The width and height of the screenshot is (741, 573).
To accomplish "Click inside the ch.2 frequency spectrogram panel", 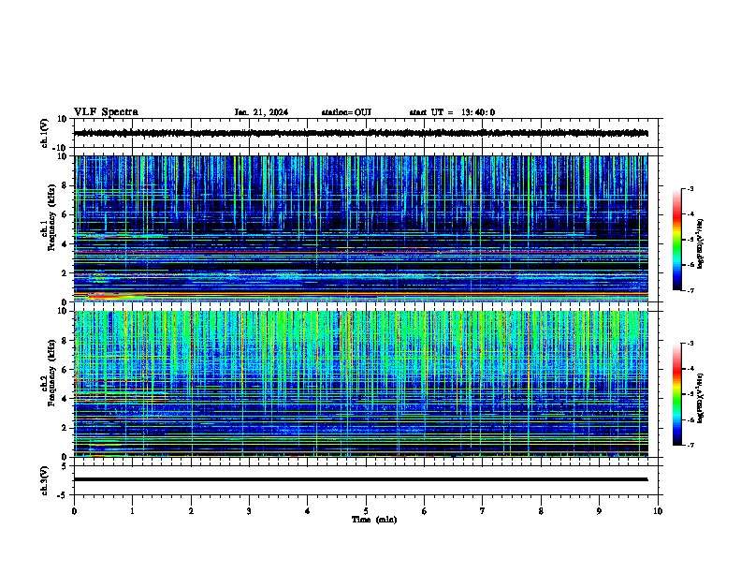I will (x=360, y=384).
